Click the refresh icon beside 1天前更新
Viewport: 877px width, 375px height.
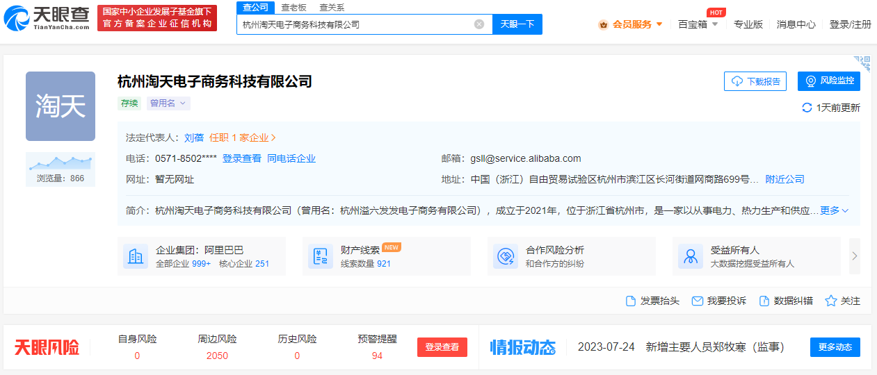click(x=807, y=108)
